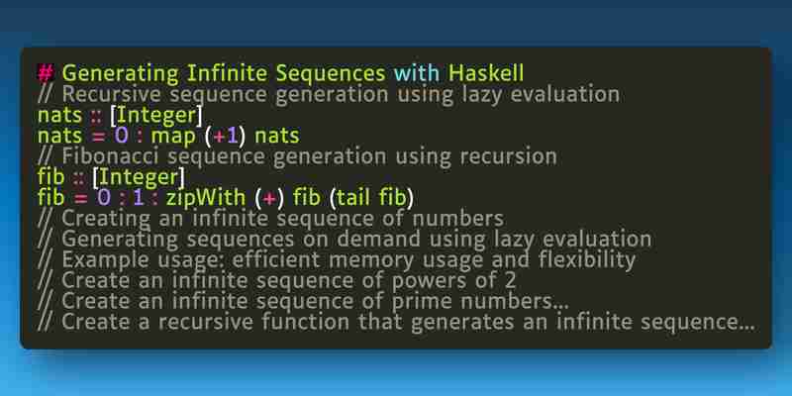Click the pink hash symbol in the title
Screen dimensions: 792x396
[x=46, y=73]
